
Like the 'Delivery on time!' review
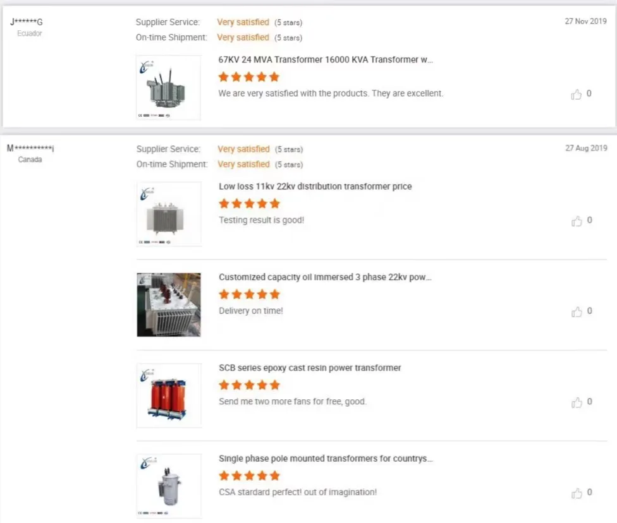click(x=576, y=311)
